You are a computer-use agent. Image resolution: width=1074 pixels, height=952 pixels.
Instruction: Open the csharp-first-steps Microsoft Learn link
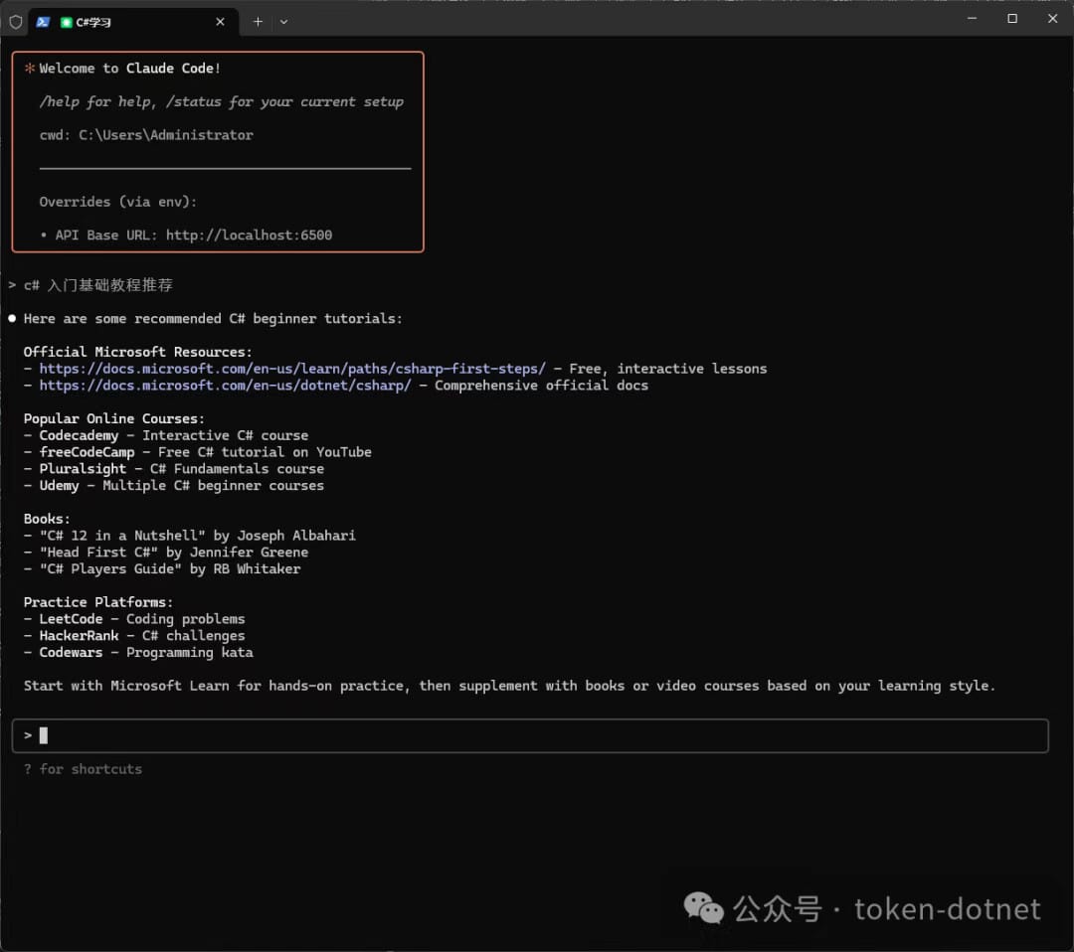tap(292, 369)
